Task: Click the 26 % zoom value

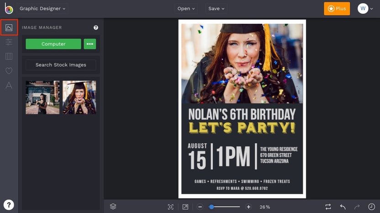Action: pos(264,207)
